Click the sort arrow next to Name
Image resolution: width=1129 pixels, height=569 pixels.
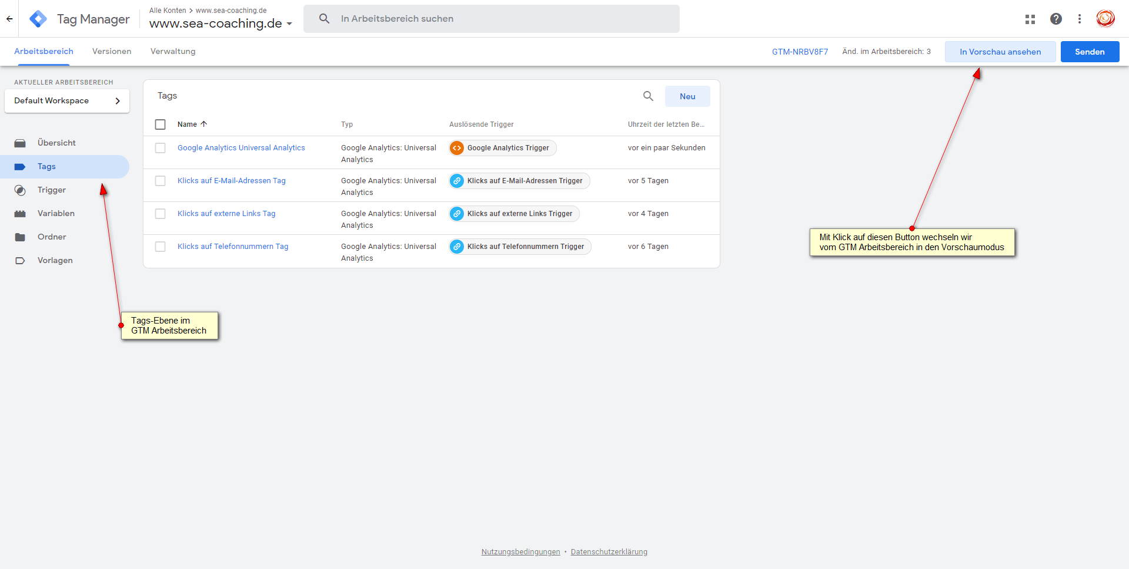[204, 124]
